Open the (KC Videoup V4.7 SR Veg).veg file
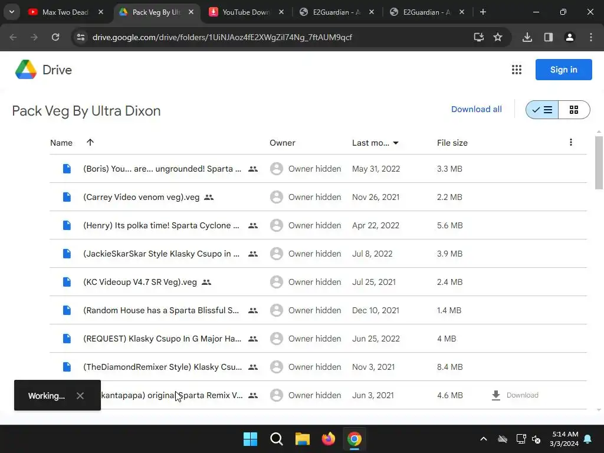 [140, 282]
